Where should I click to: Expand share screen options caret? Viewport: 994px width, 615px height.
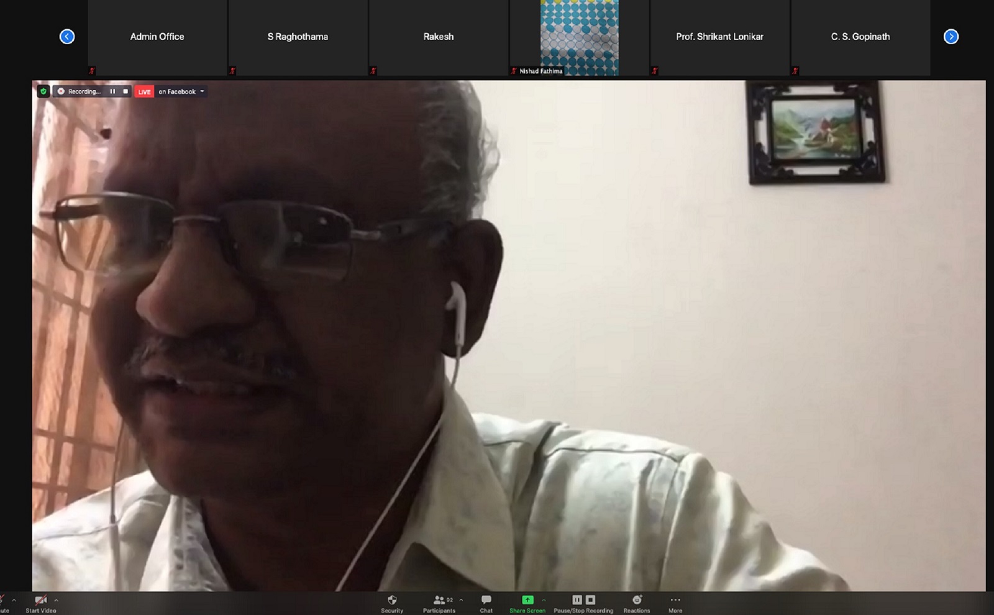tap(544, 600)
